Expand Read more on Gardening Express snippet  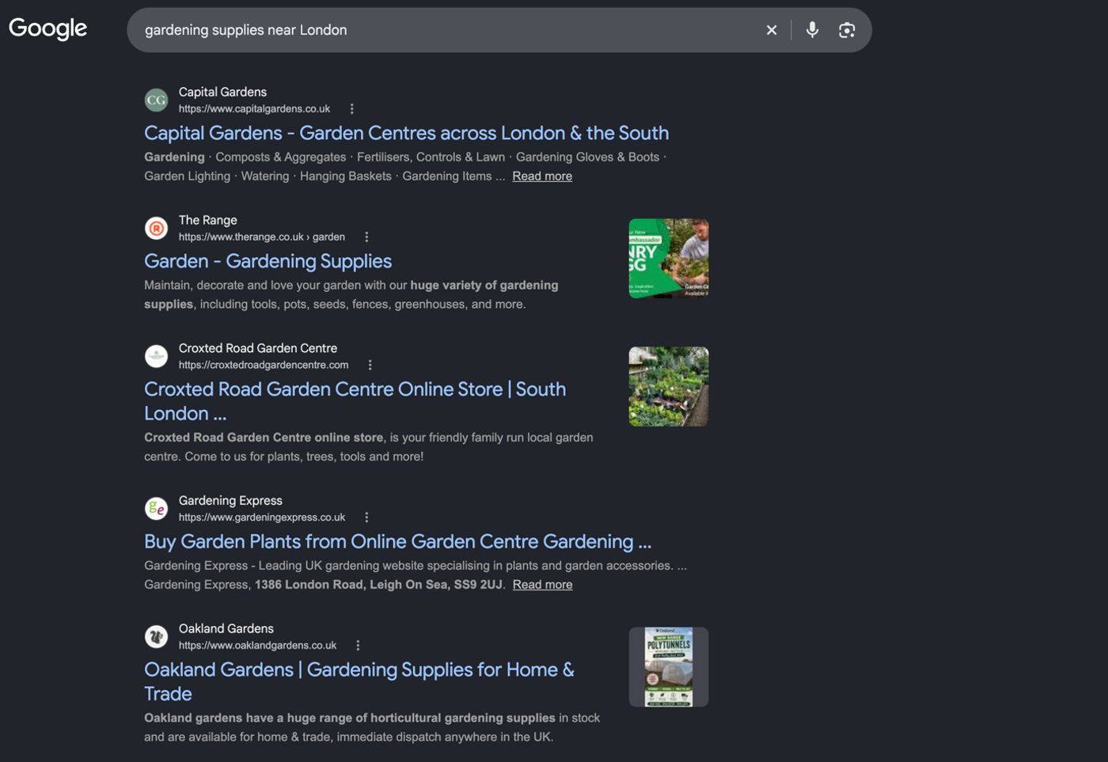pos(543,585)
